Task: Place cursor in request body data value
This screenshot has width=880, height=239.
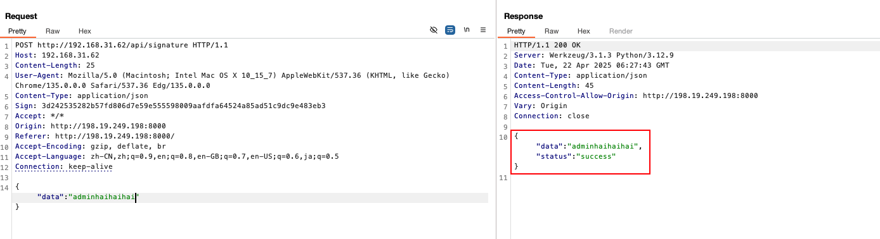Action: pyautogui.click(x=104, y=197)
